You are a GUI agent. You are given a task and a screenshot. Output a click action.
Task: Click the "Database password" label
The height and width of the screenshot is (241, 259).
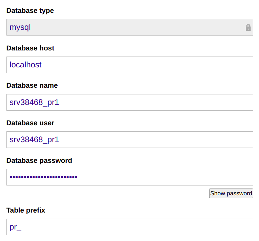(39, 160)
